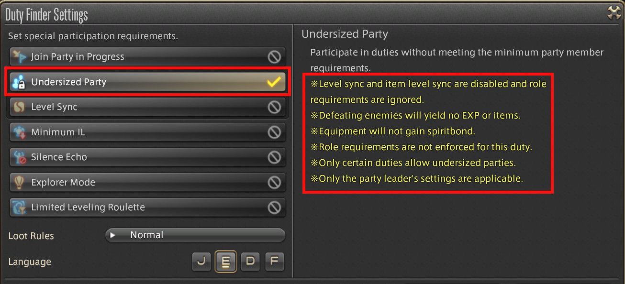Image resolution: width=625 pixels, height=284 pixels.
Task: Close the Duty Finder Settings window
Action: pyautogui.click(x=614, y=13)
